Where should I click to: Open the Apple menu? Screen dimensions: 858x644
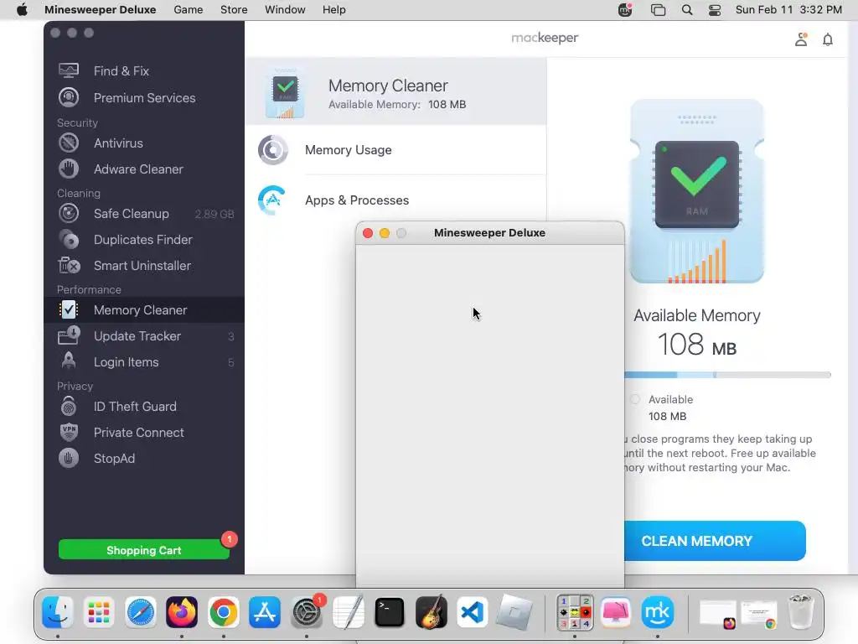tap(22, 10)
